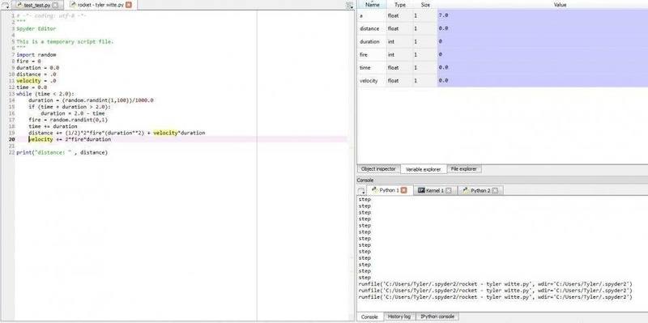Sort variables by the Value column
The image size is (648, 323).
tap(560, 5)
